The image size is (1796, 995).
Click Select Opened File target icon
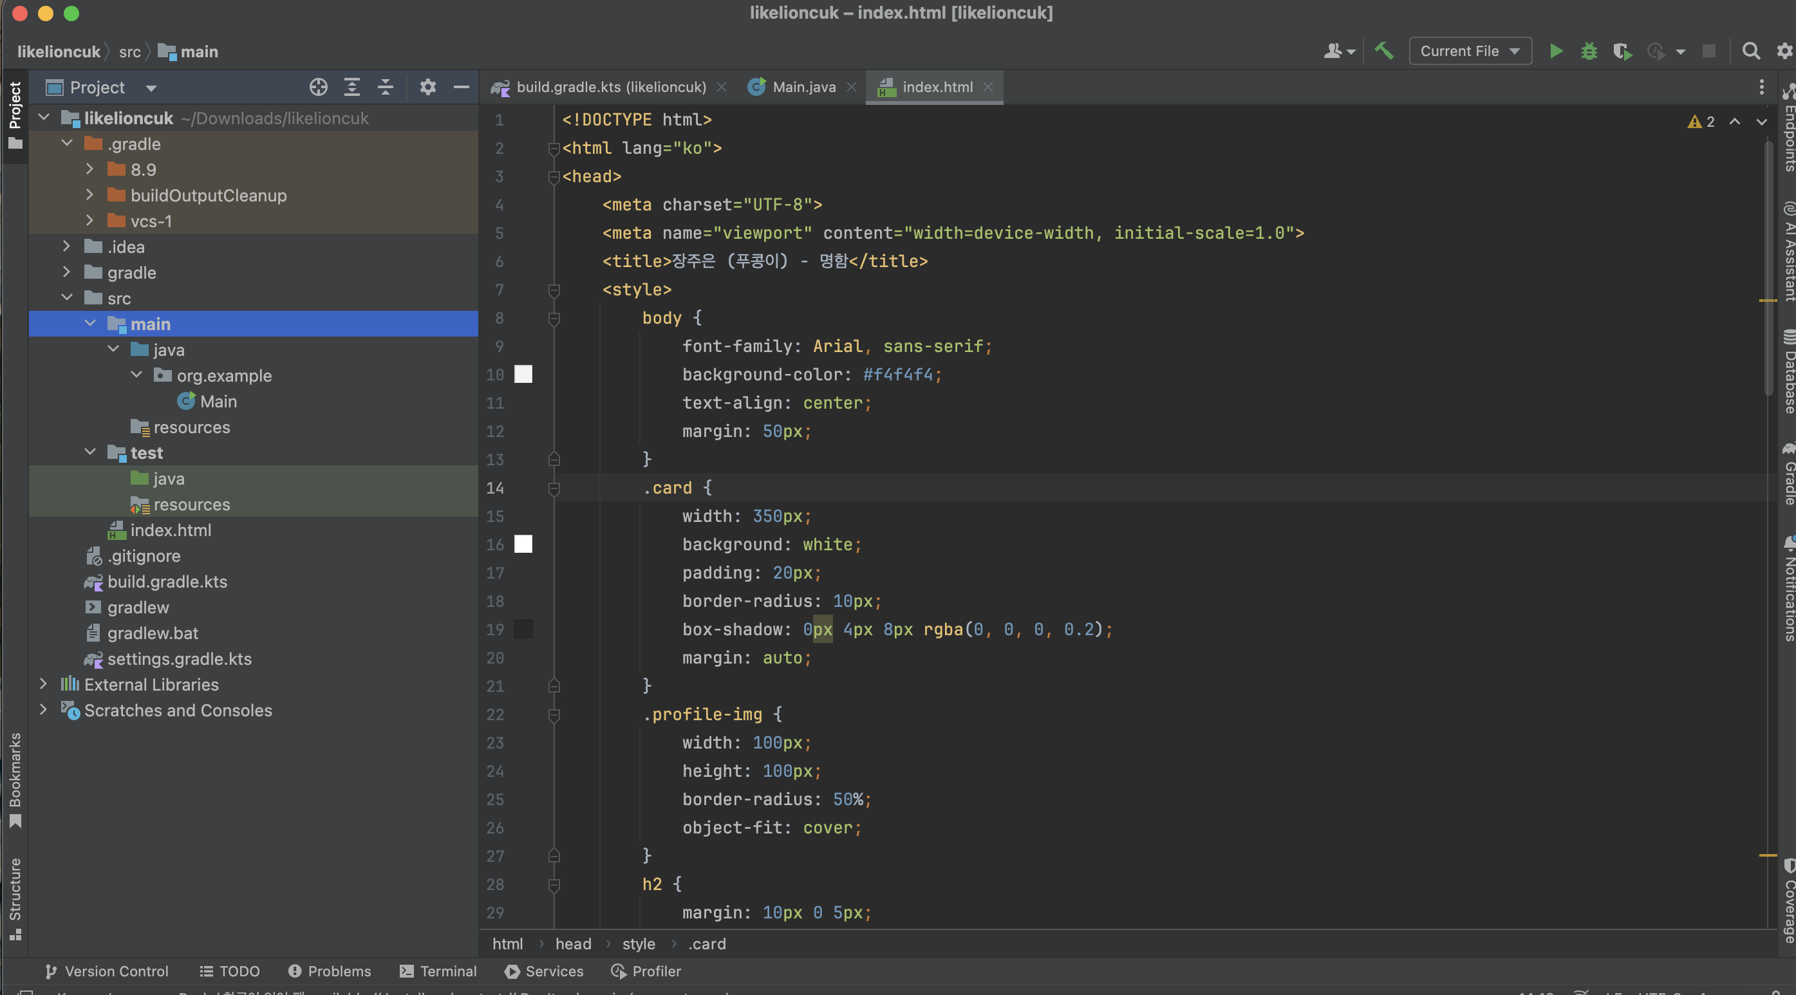[x=319, y=87]
